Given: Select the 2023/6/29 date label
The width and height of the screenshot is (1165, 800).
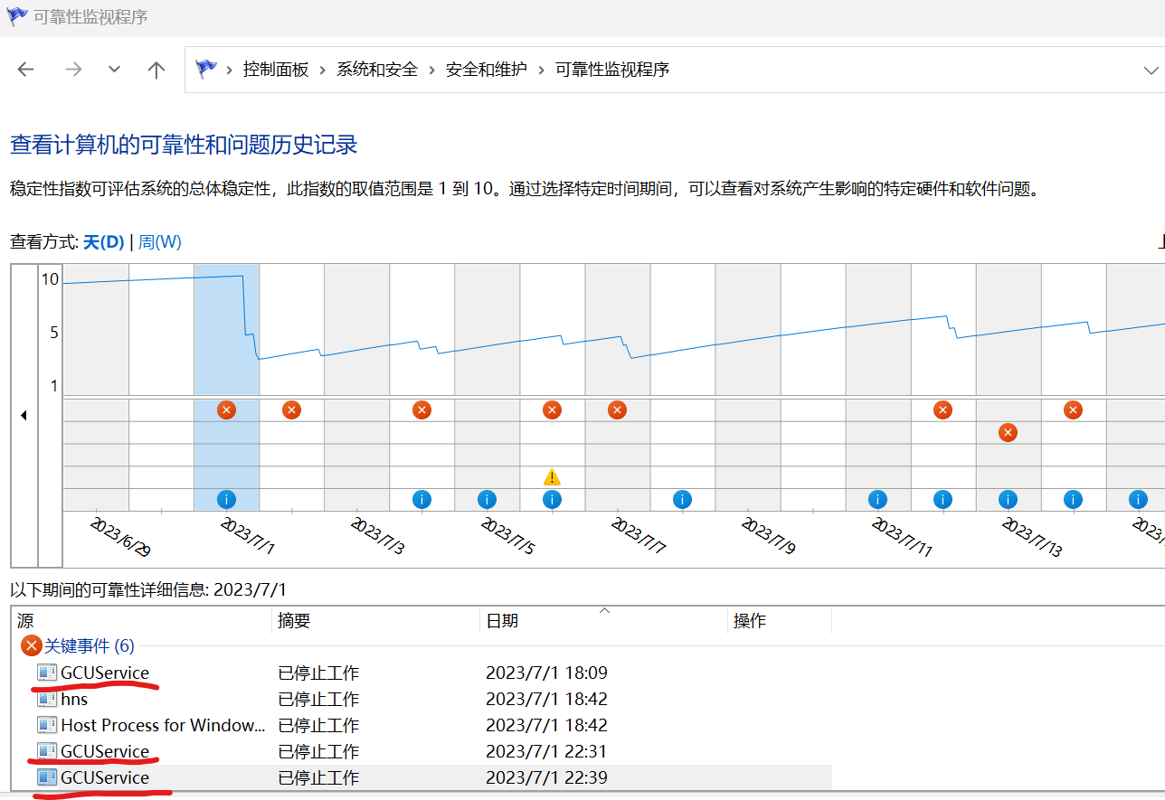Looking at the screenshot, I should (x=120, y=536).
